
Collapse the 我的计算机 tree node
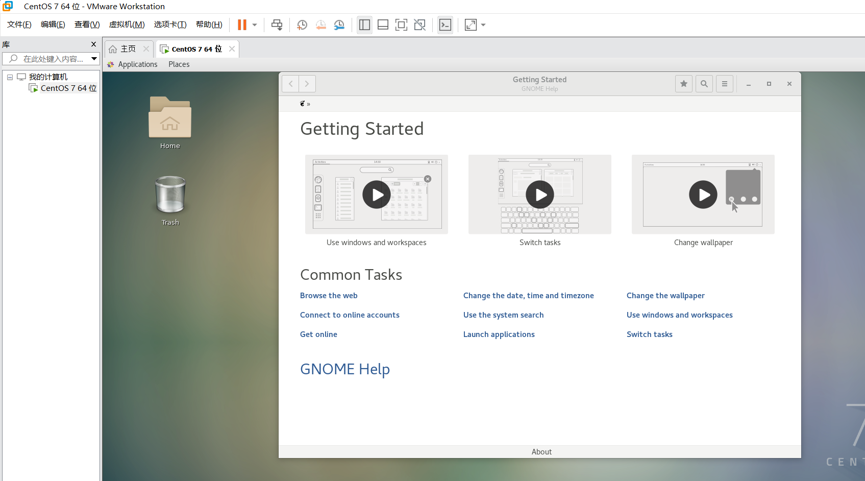click(10, 77)
